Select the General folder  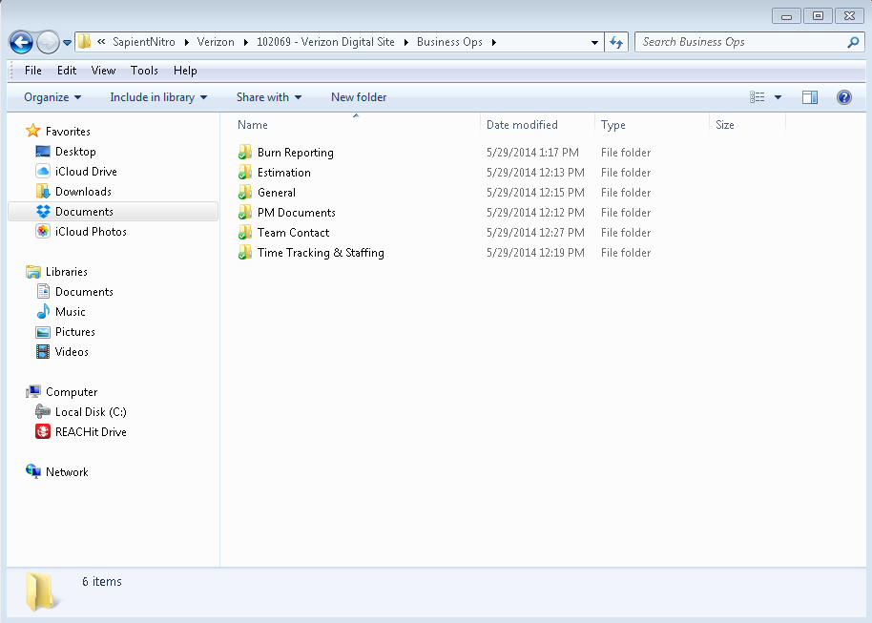[277, 193]
